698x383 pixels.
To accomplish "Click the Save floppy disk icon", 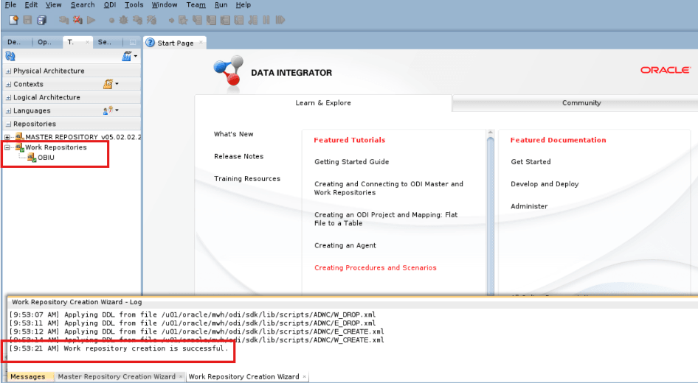I will 27,20.
